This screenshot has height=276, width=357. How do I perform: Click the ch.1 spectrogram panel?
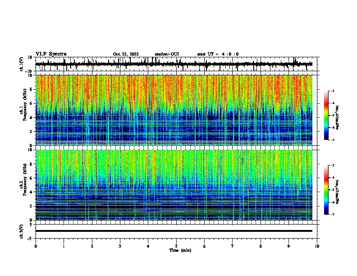pyautogui.click(x=174, y=110)
